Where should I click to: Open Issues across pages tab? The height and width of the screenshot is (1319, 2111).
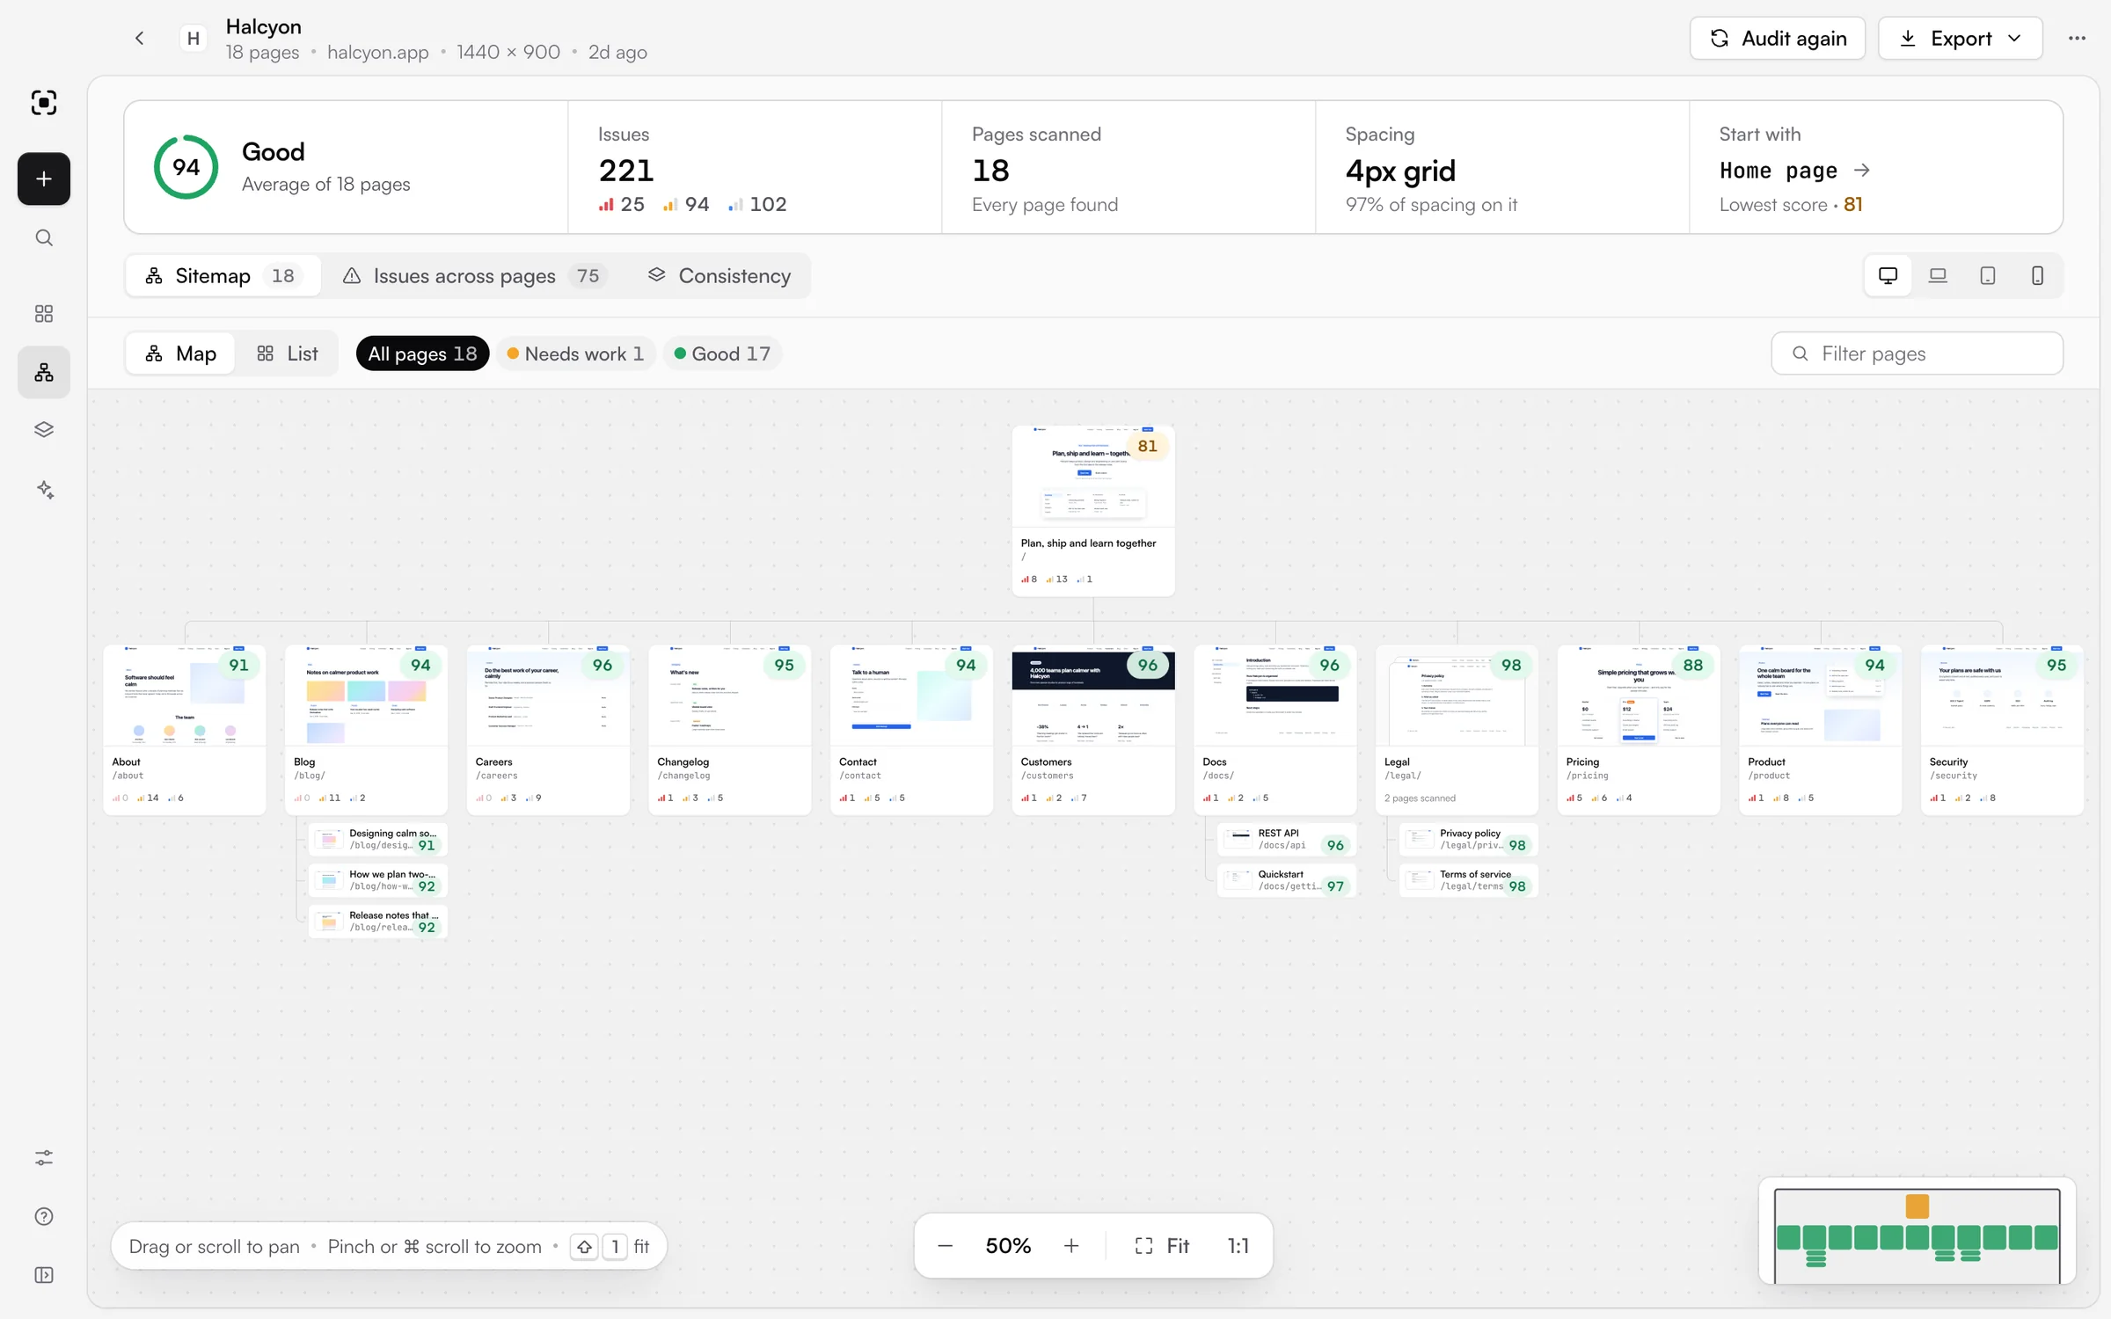pyautogui.click(x=474, y=276)
